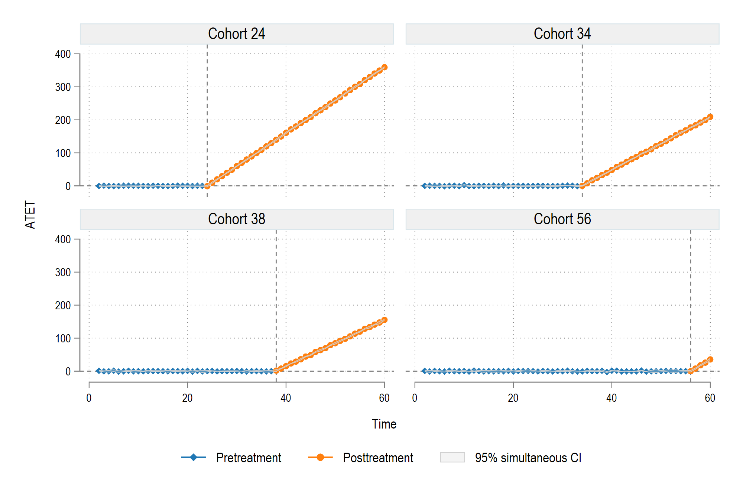Click the 40 tick label under Cohort 38
This screenshot has width=743, height=495.
click(286, 398)
